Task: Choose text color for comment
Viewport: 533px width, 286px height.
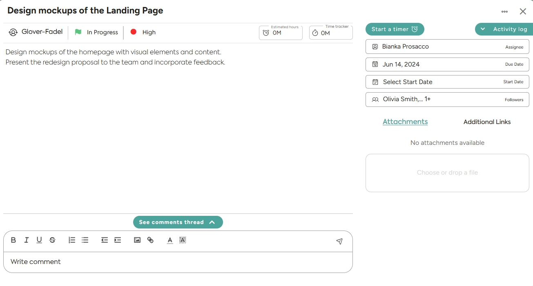Action: (x=170, y=240)
